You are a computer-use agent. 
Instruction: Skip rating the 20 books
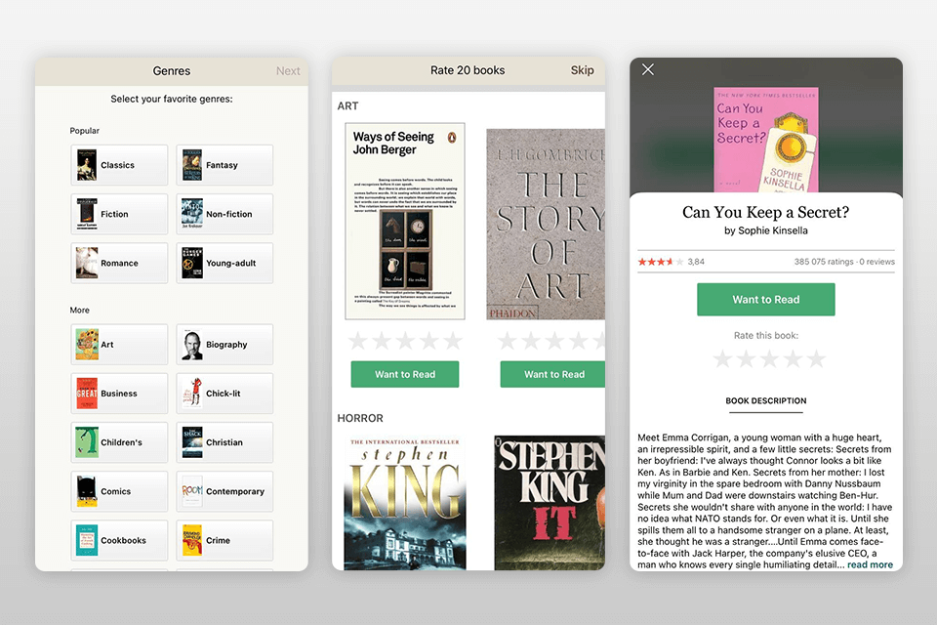click(583, 70)
